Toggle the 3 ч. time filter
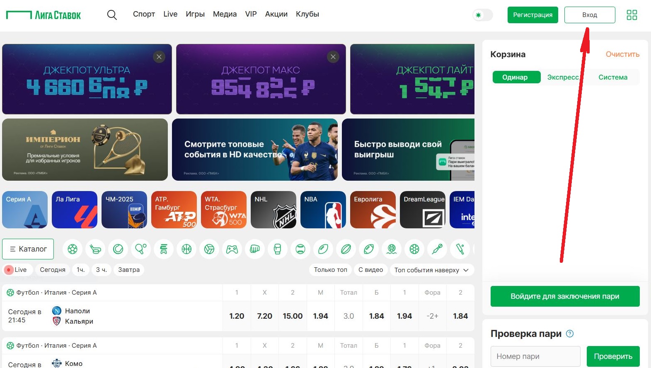This screenshot has height=368, width=651. (102, 270)
